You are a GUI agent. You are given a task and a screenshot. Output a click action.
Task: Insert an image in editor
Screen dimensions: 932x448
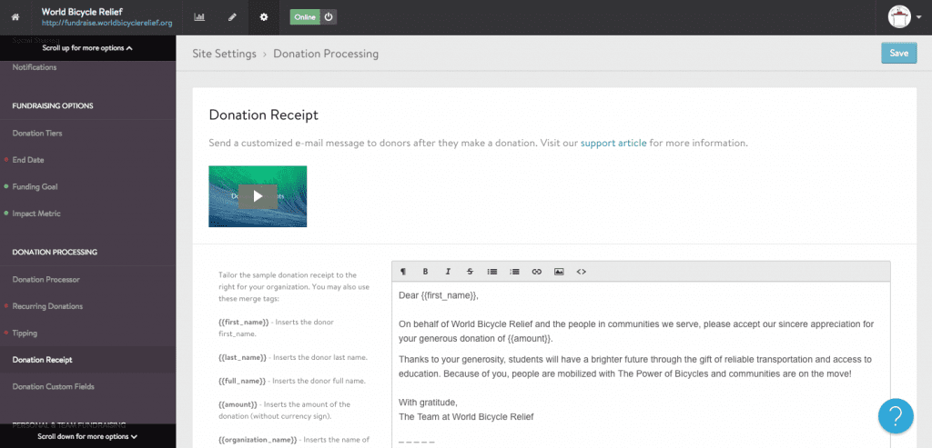click(559, 271)
